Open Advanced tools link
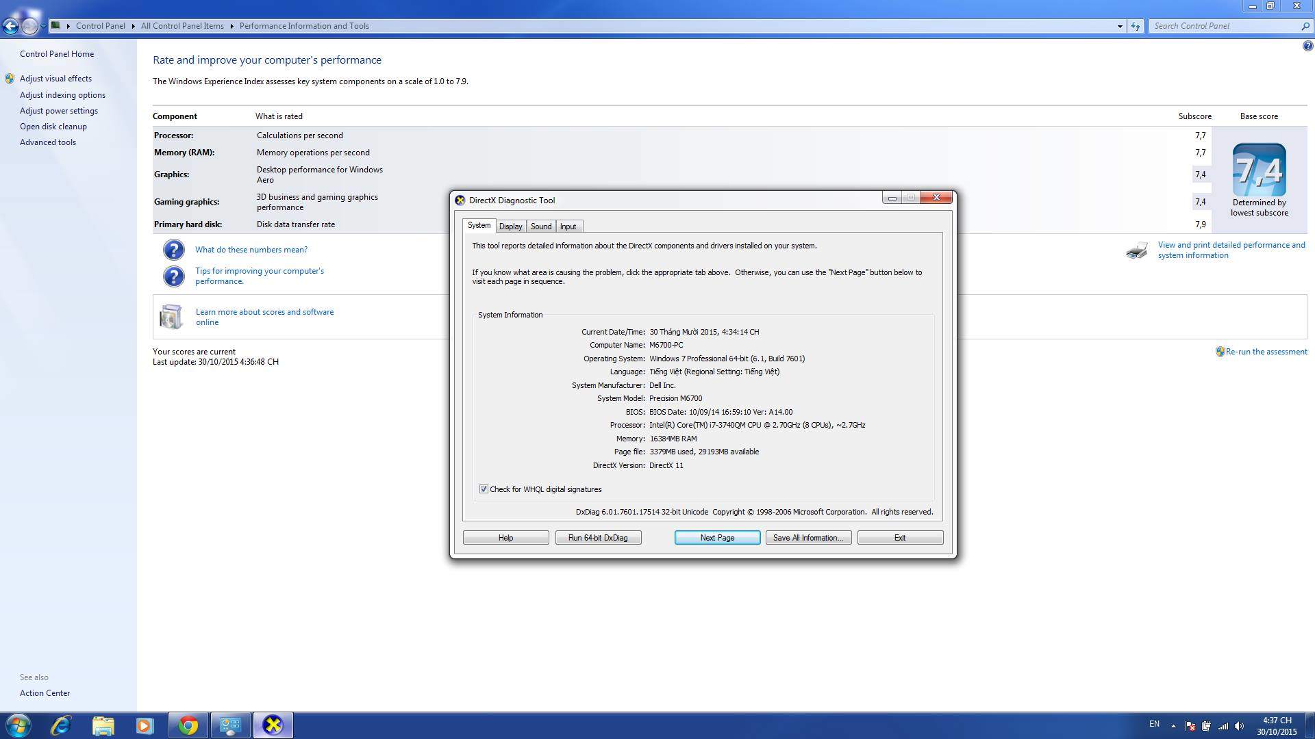The width and height of the screenshot is (1315, 739). pos(48,142)
